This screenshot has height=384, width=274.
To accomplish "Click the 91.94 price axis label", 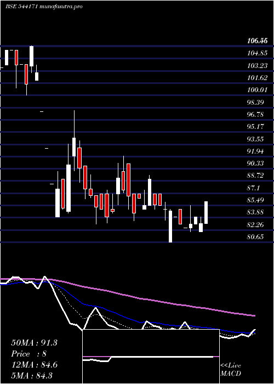I will tap(256, 151).
